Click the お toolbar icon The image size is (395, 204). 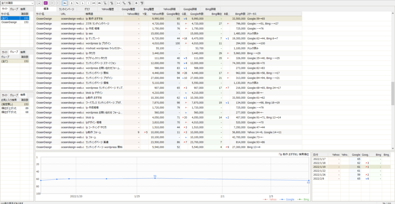[x=137, y=3]
